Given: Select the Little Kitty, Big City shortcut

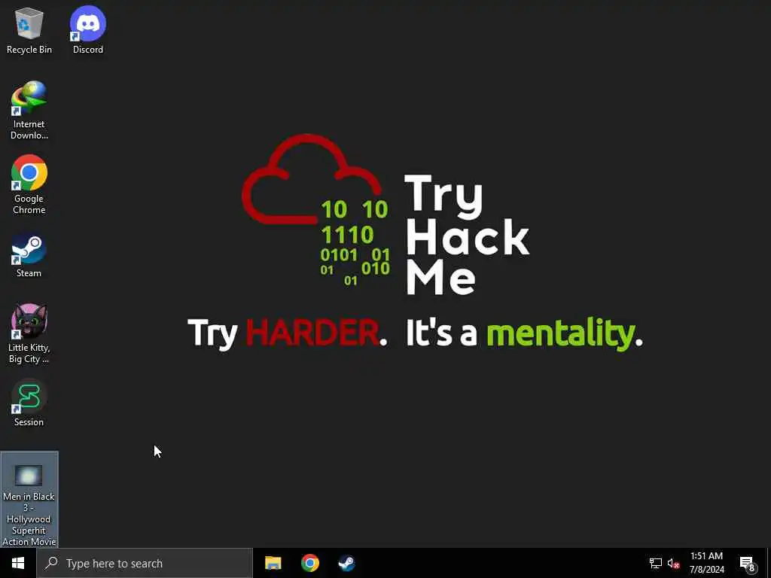Looking at the screenshot, I should [x=29, y=333].
